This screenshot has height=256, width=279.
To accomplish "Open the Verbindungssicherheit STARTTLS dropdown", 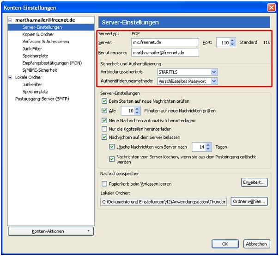I will click(188, 72).
